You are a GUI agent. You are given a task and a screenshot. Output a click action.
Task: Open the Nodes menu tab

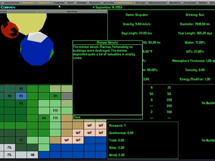click(x=203, y=3)
